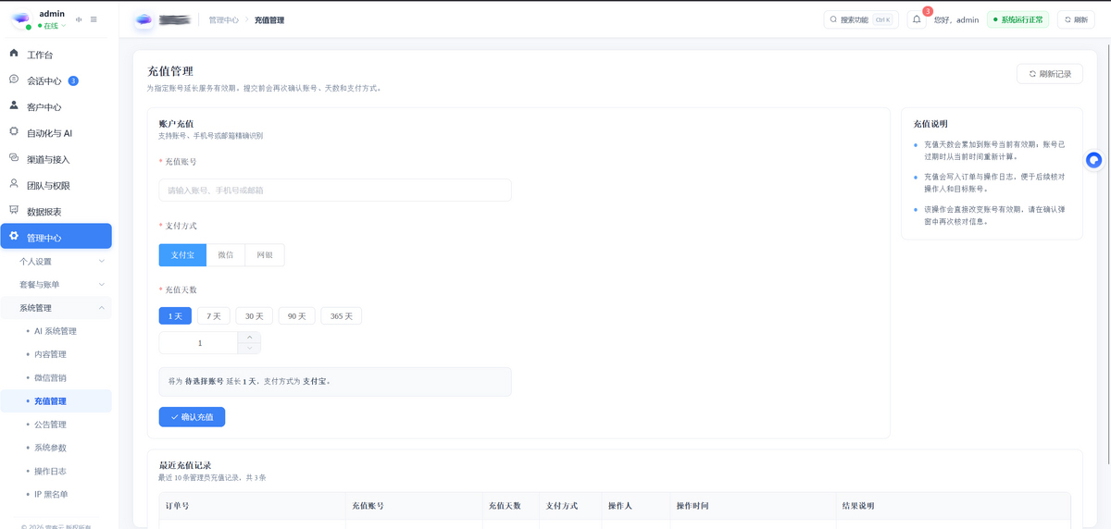The image size is (1111, 529).
Task: Open 充值管理 menu item
Action: click(x=56, y=401)
